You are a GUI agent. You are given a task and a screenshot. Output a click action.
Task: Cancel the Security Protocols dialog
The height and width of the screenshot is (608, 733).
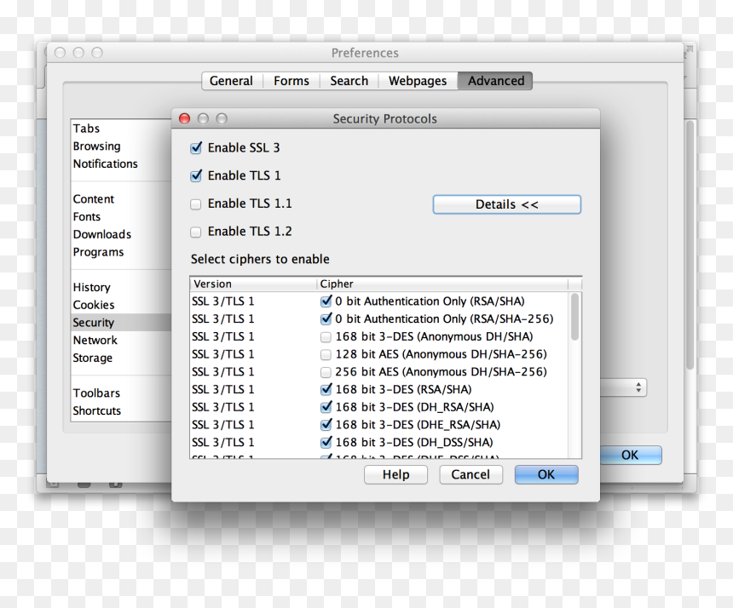tap(470, 475)
